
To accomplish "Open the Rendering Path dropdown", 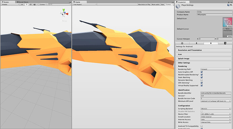I will click(x=216, y=69).
